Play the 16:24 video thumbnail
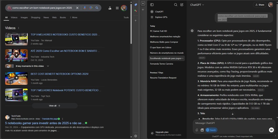278x139 pixels. pos(16,95)
